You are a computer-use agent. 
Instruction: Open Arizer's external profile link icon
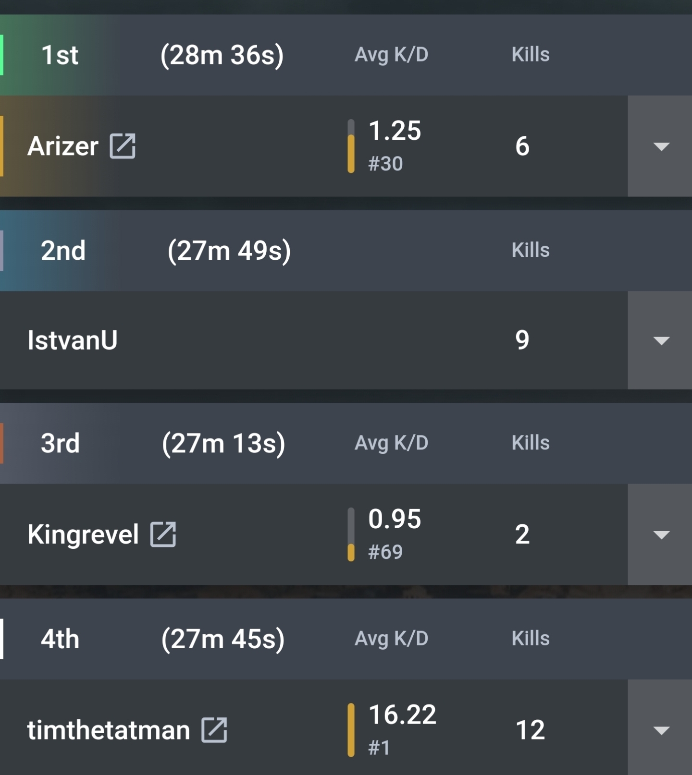click(x=123, y=146)
